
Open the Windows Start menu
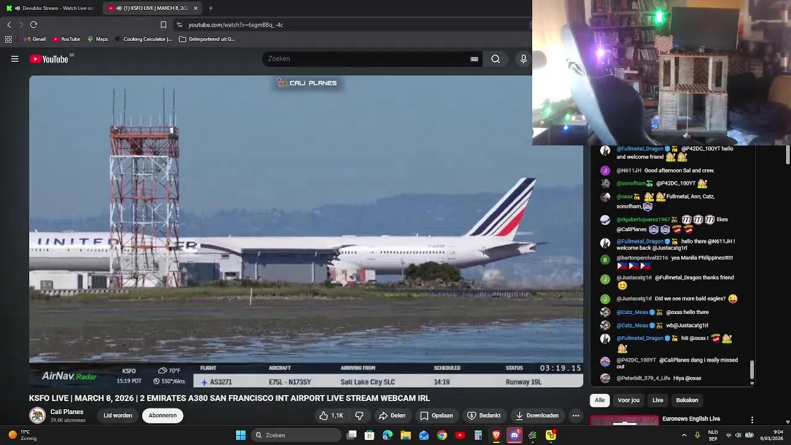[240, 435]
